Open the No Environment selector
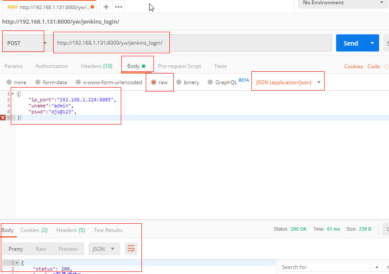This screenshot has height=274, width=389. [x=343, y=3]
